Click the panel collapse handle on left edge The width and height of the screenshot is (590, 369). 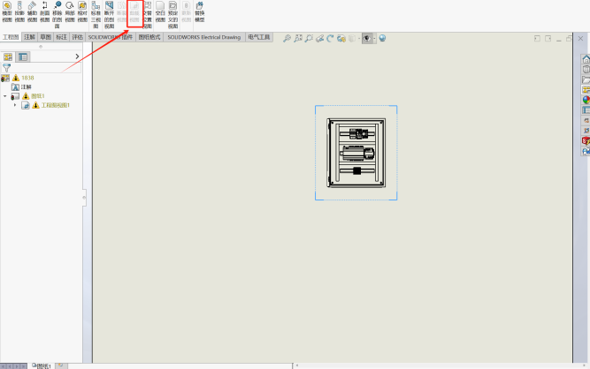point(84,198)
